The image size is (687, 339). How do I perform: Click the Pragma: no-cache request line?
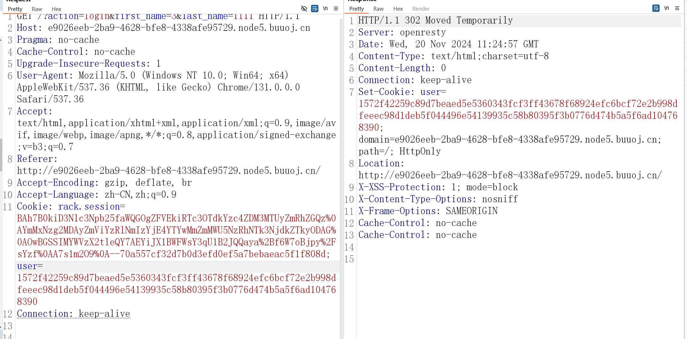pos(58,40)
